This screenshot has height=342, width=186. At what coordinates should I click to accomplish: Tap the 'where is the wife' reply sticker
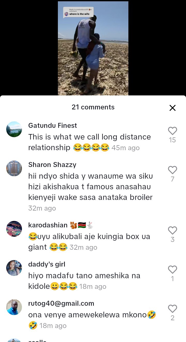79,12
